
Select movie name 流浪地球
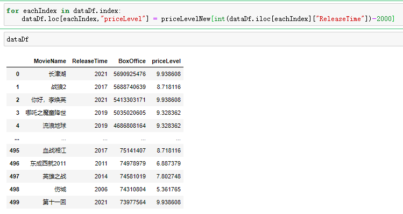click(x=54, y=126)
